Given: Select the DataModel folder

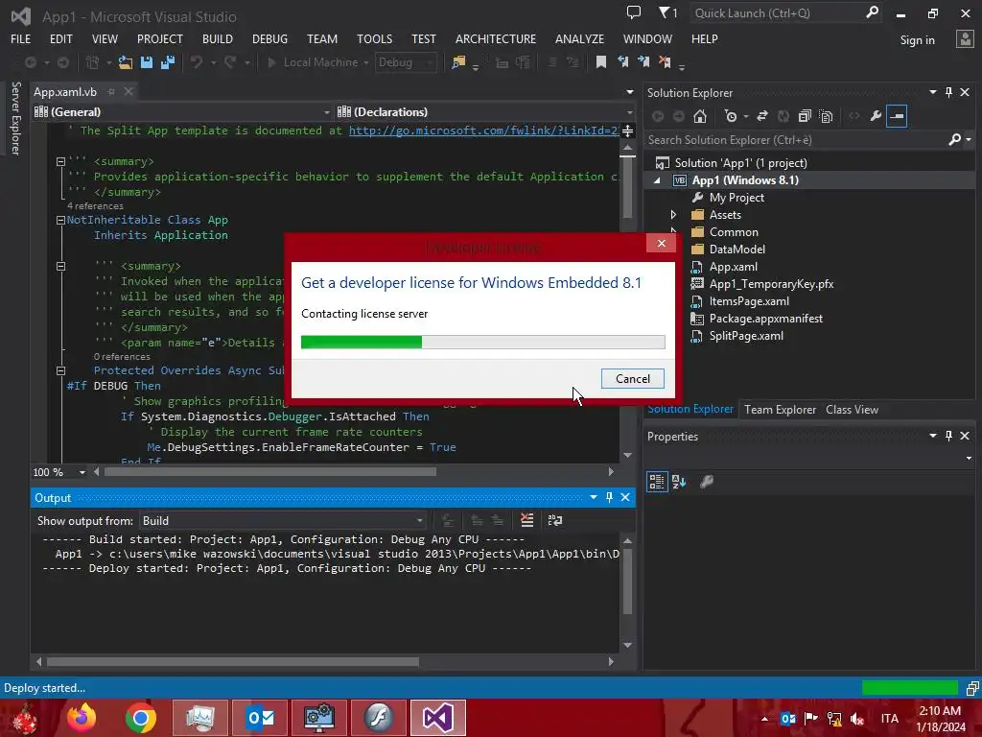Looking at the screenshot, I should pyautogui.click(x=736, y=250).
